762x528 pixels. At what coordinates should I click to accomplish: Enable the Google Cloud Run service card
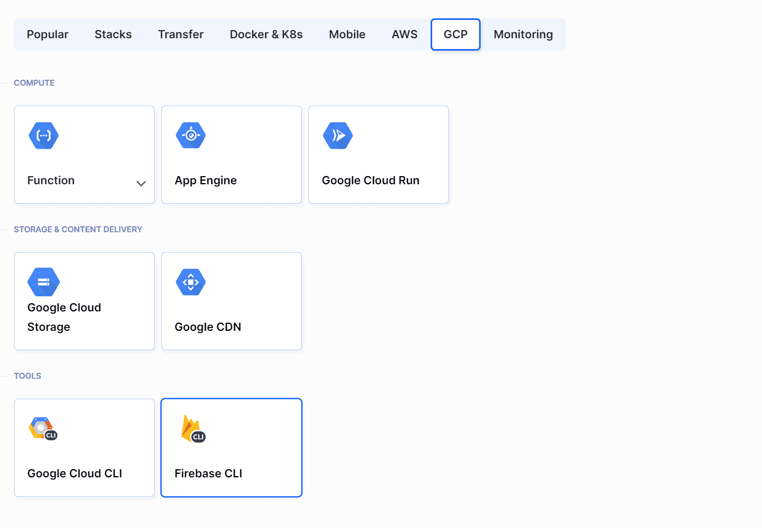[378, 155]
